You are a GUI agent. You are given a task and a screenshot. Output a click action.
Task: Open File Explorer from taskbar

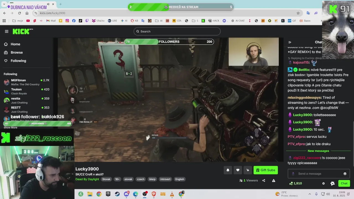pos(90,194)
